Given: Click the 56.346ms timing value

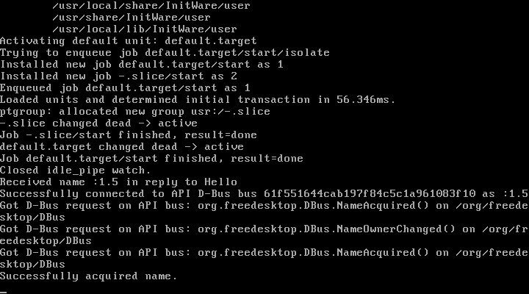Looking at the screenshot, I should 365,99.
